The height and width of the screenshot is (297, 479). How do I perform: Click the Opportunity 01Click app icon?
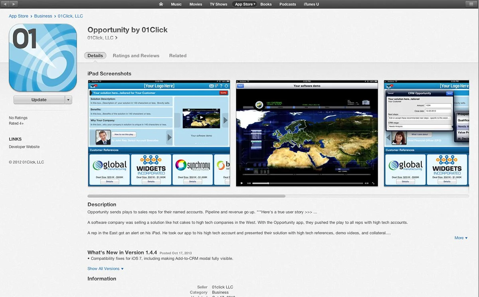point(43,58)
